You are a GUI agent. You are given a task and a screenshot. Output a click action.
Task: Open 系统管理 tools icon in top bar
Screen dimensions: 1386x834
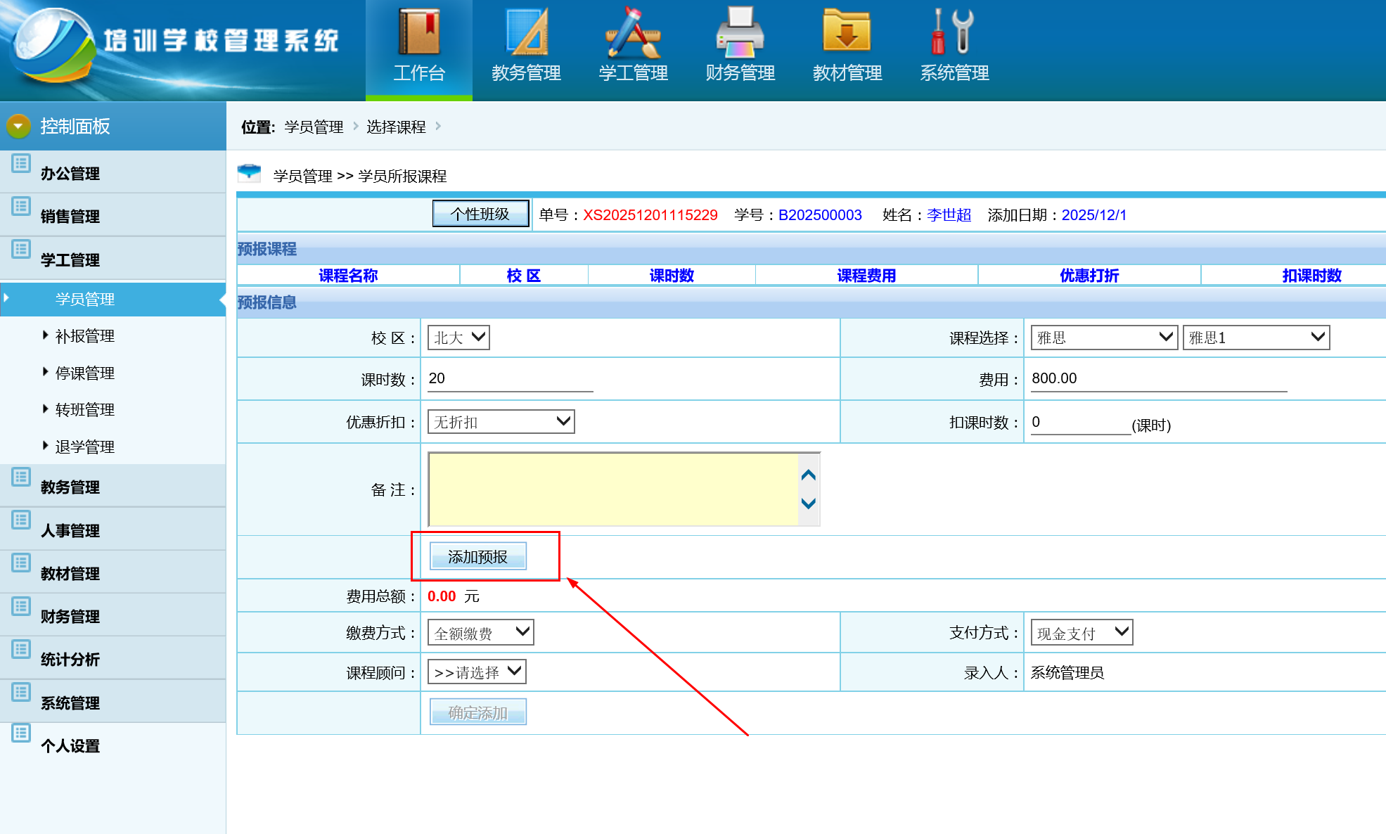(954, 32)
